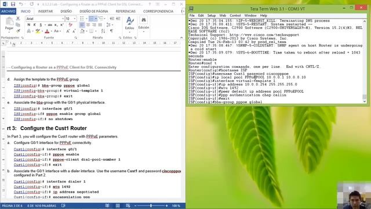Toggle Superscript formatting
This screenshot has height=209, width=371.
tap(62, 24)
